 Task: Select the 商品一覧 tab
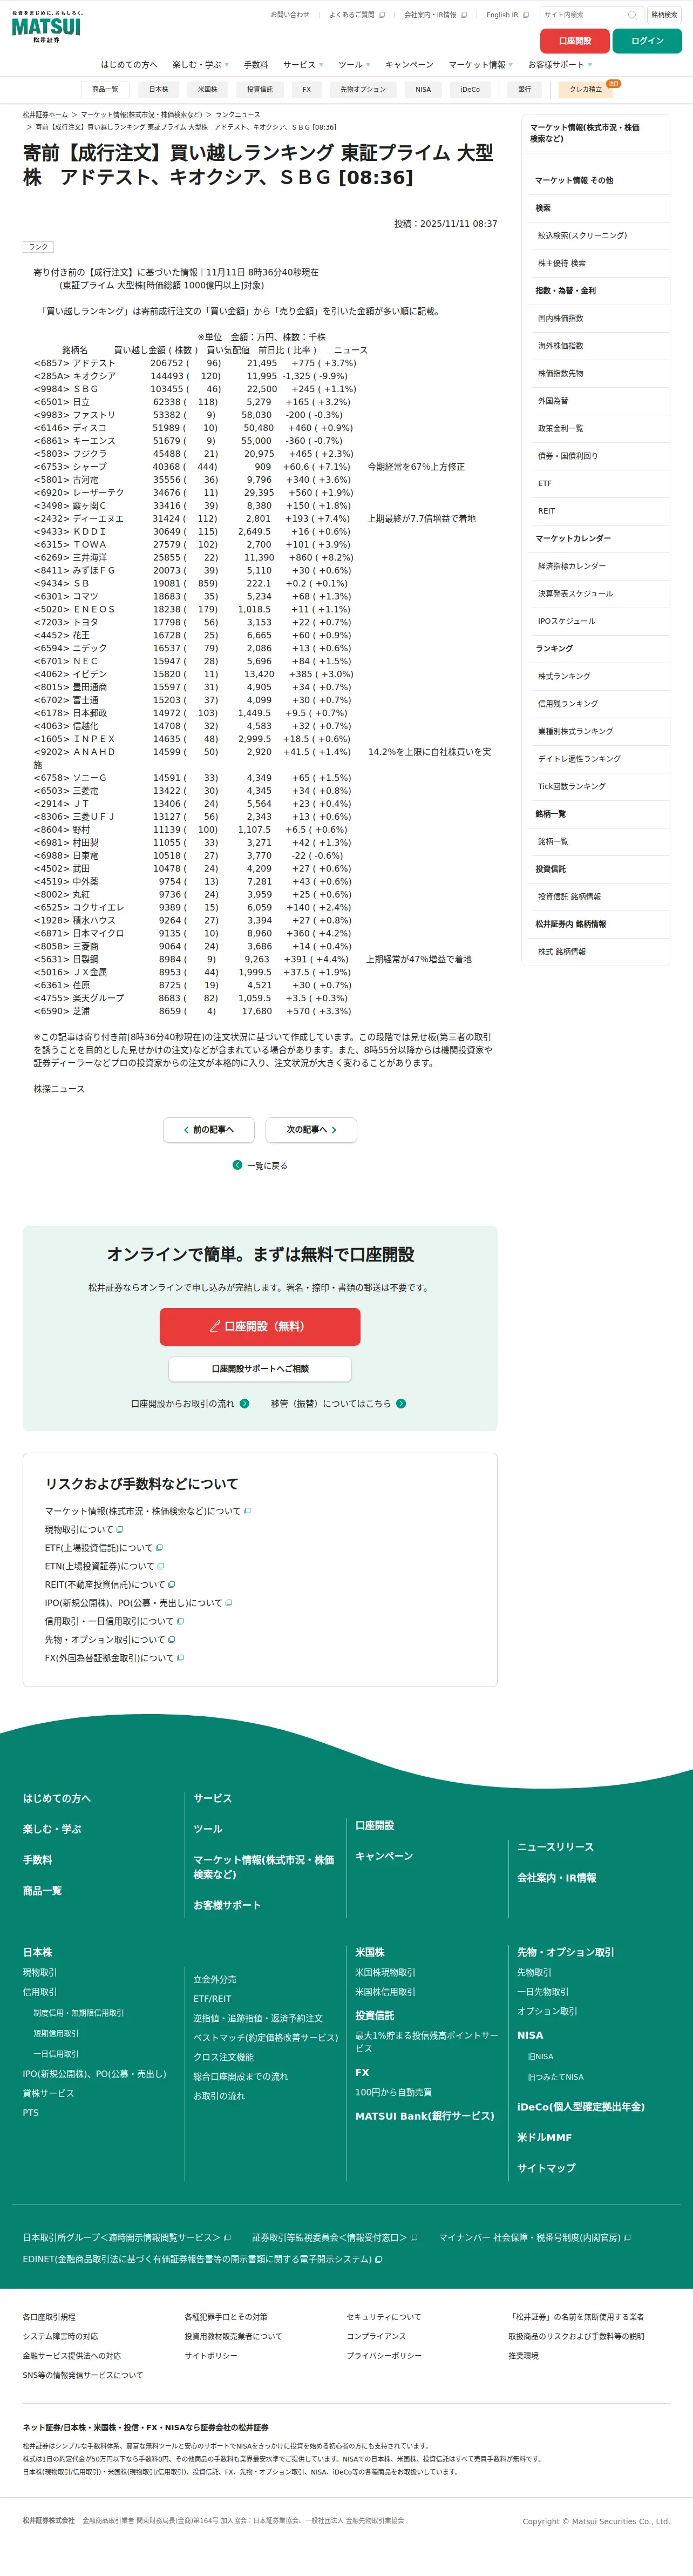click(x=105, y=89)
